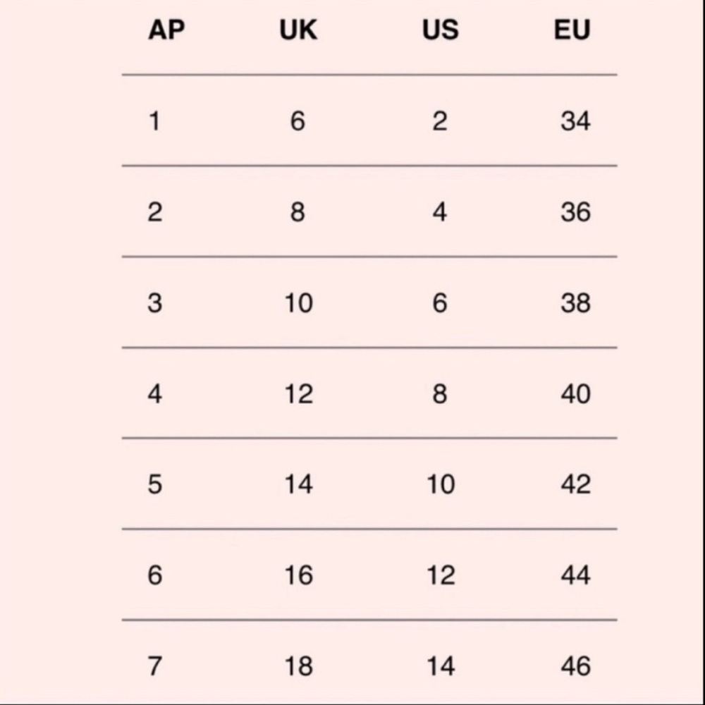Click AP size 5 in first column

(x=154, y=485)
